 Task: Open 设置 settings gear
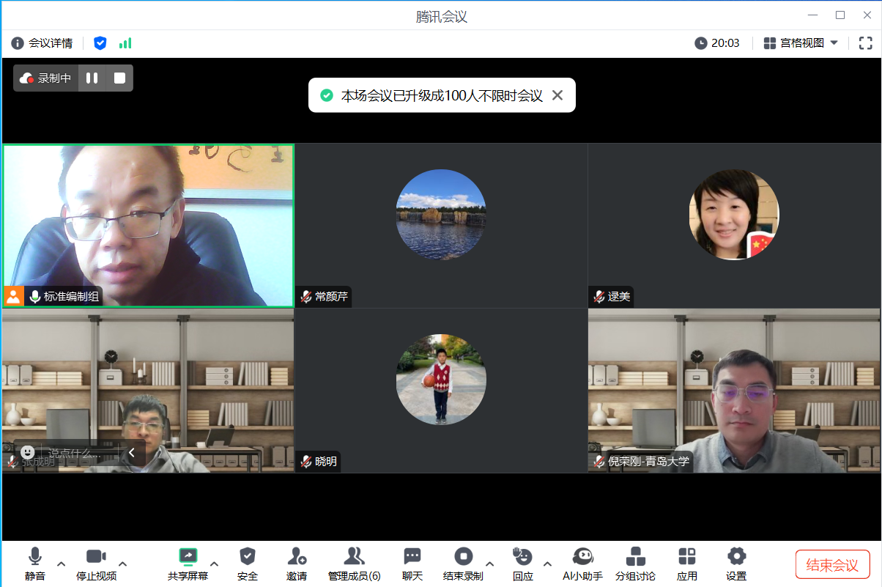736,557
